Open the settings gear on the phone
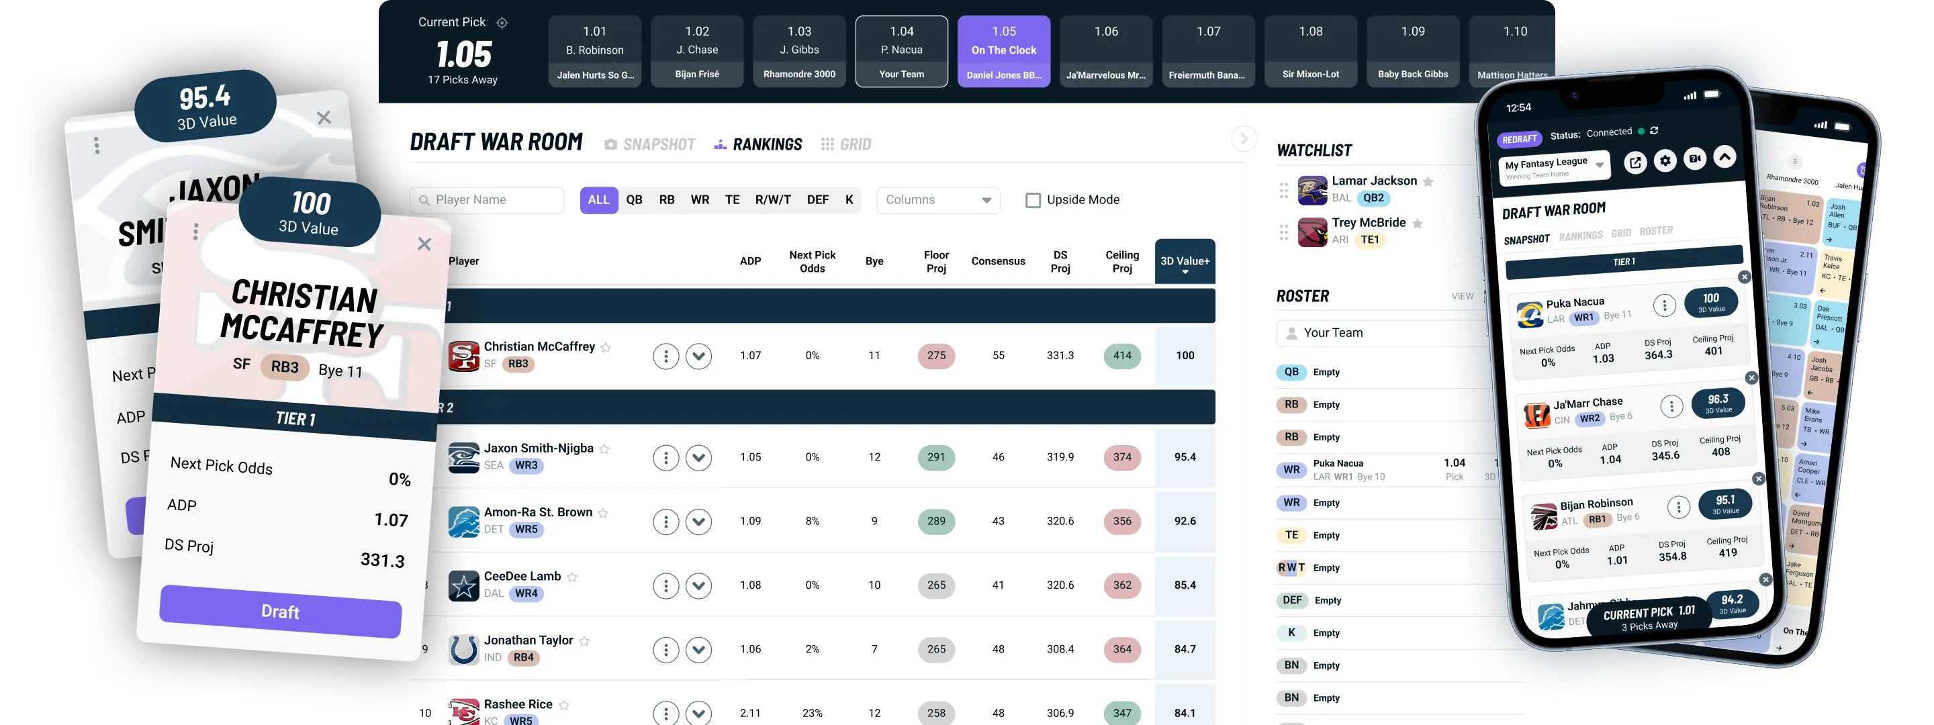This screenshot has height=725, width=1934. click(1665, 160)
